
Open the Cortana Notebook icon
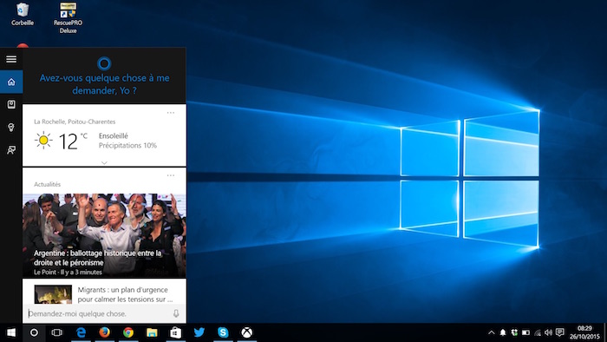[11, 104]
